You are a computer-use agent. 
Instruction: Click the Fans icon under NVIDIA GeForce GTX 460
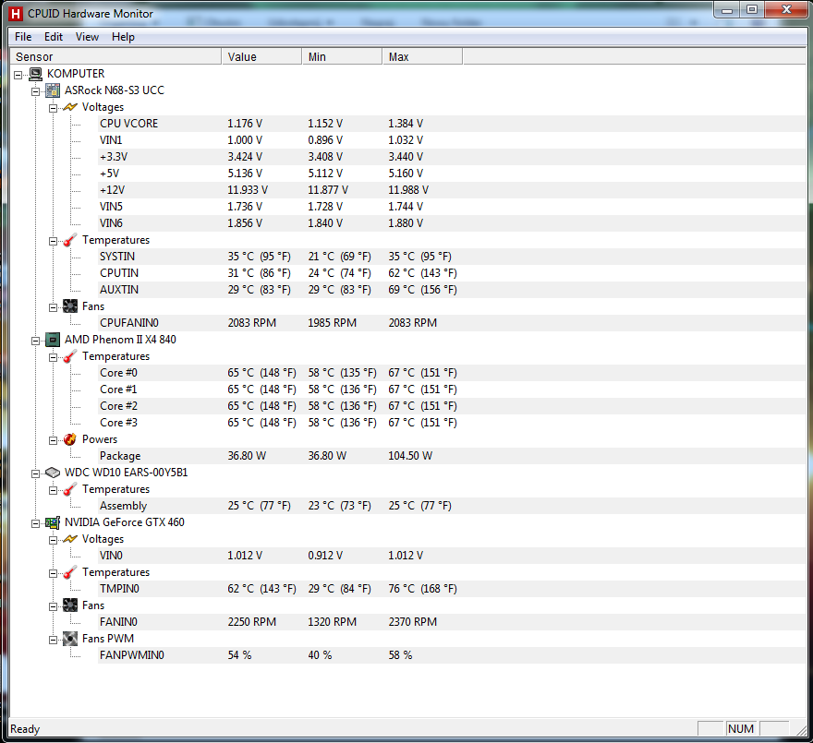click(70, 605)
